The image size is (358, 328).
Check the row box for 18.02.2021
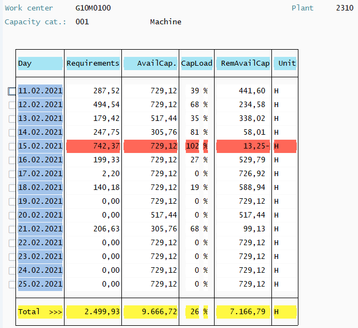tap(12, 188)
